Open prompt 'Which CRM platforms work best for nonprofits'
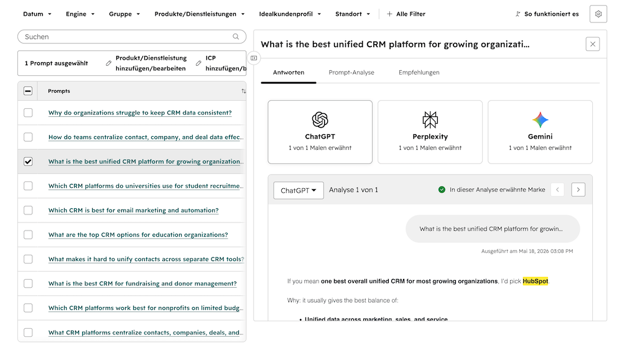This screenshot has height=353, width=622. click(x=146, y=308)
